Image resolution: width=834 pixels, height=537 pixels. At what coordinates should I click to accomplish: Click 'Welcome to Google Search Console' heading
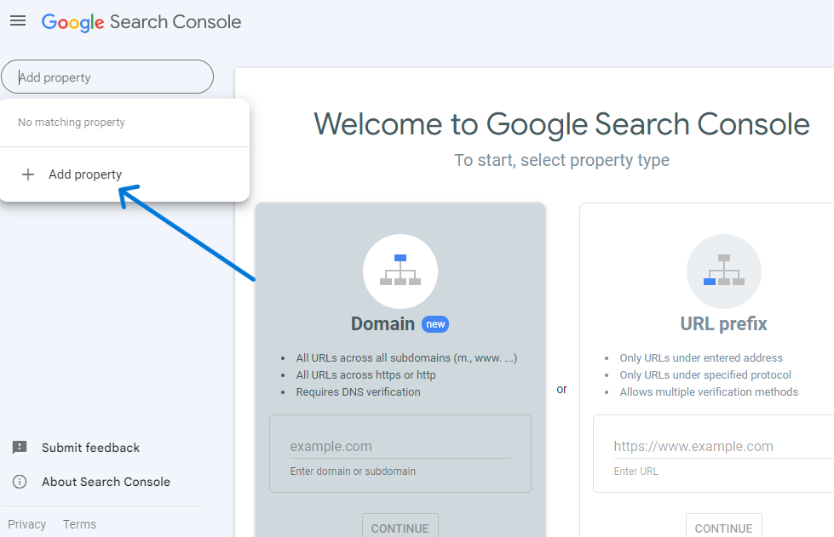[561, 124]
